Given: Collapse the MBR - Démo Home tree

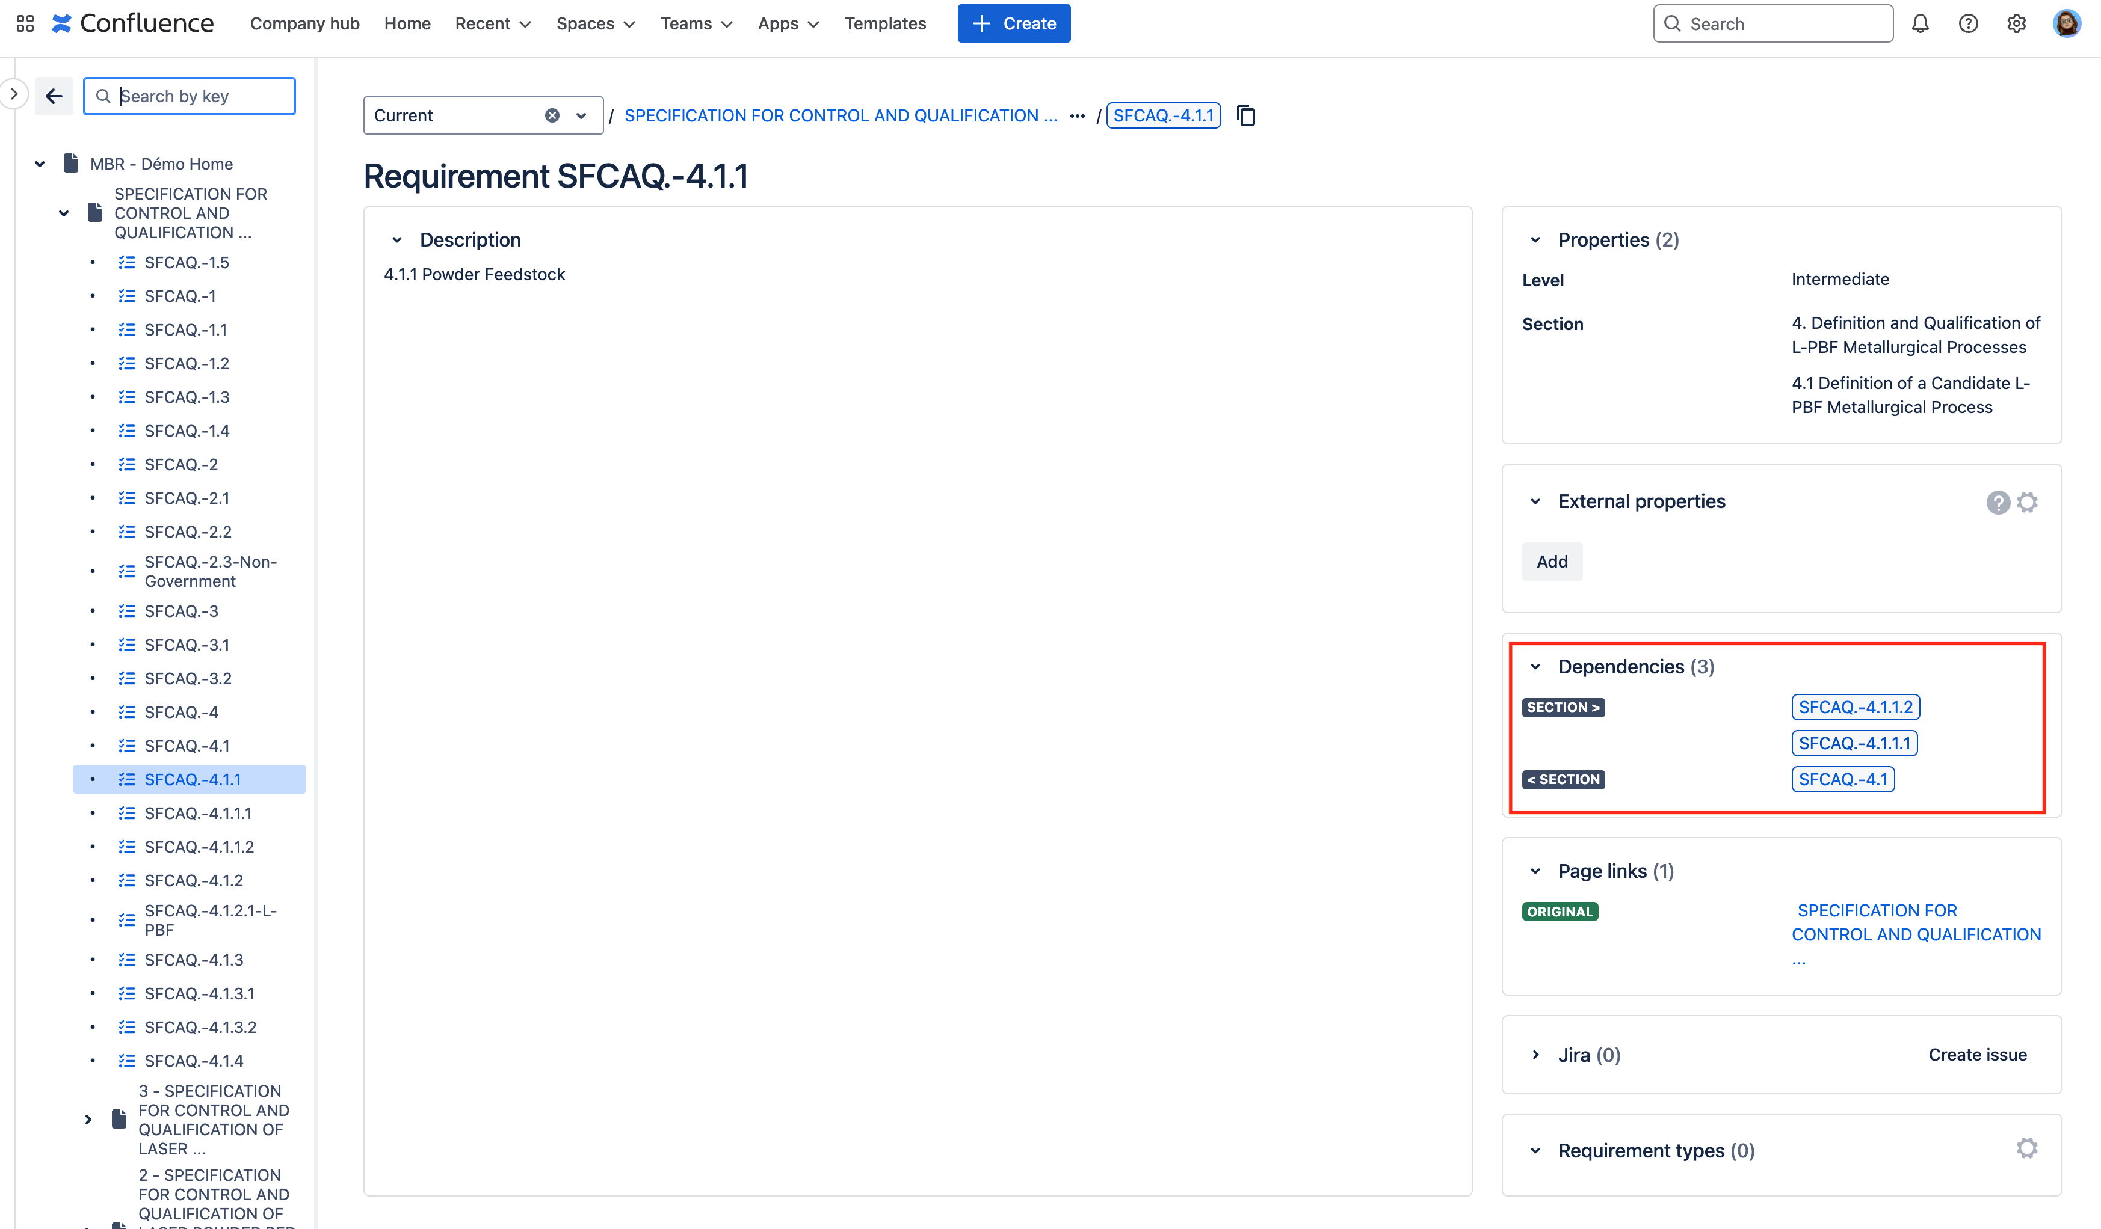Looking at the screenshot, I should tap(39, 164).
